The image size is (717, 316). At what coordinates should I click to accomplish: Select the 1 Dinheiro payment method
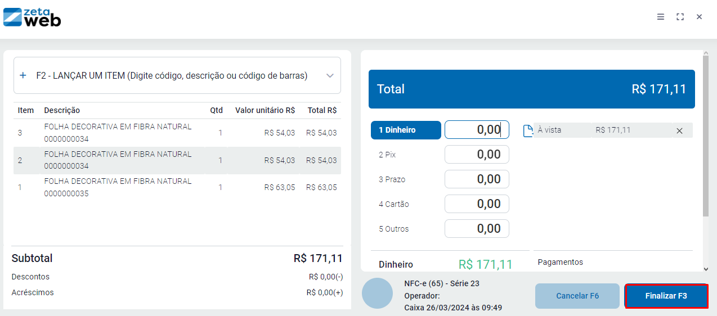[x=406, y=130]
